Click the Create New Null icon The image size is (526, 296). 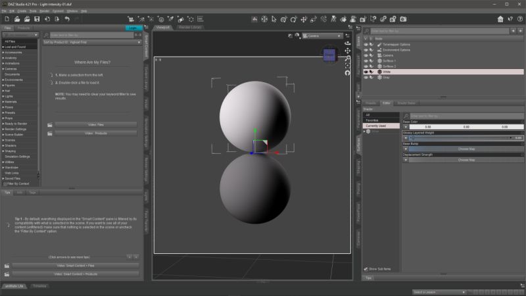click(191, 19)
